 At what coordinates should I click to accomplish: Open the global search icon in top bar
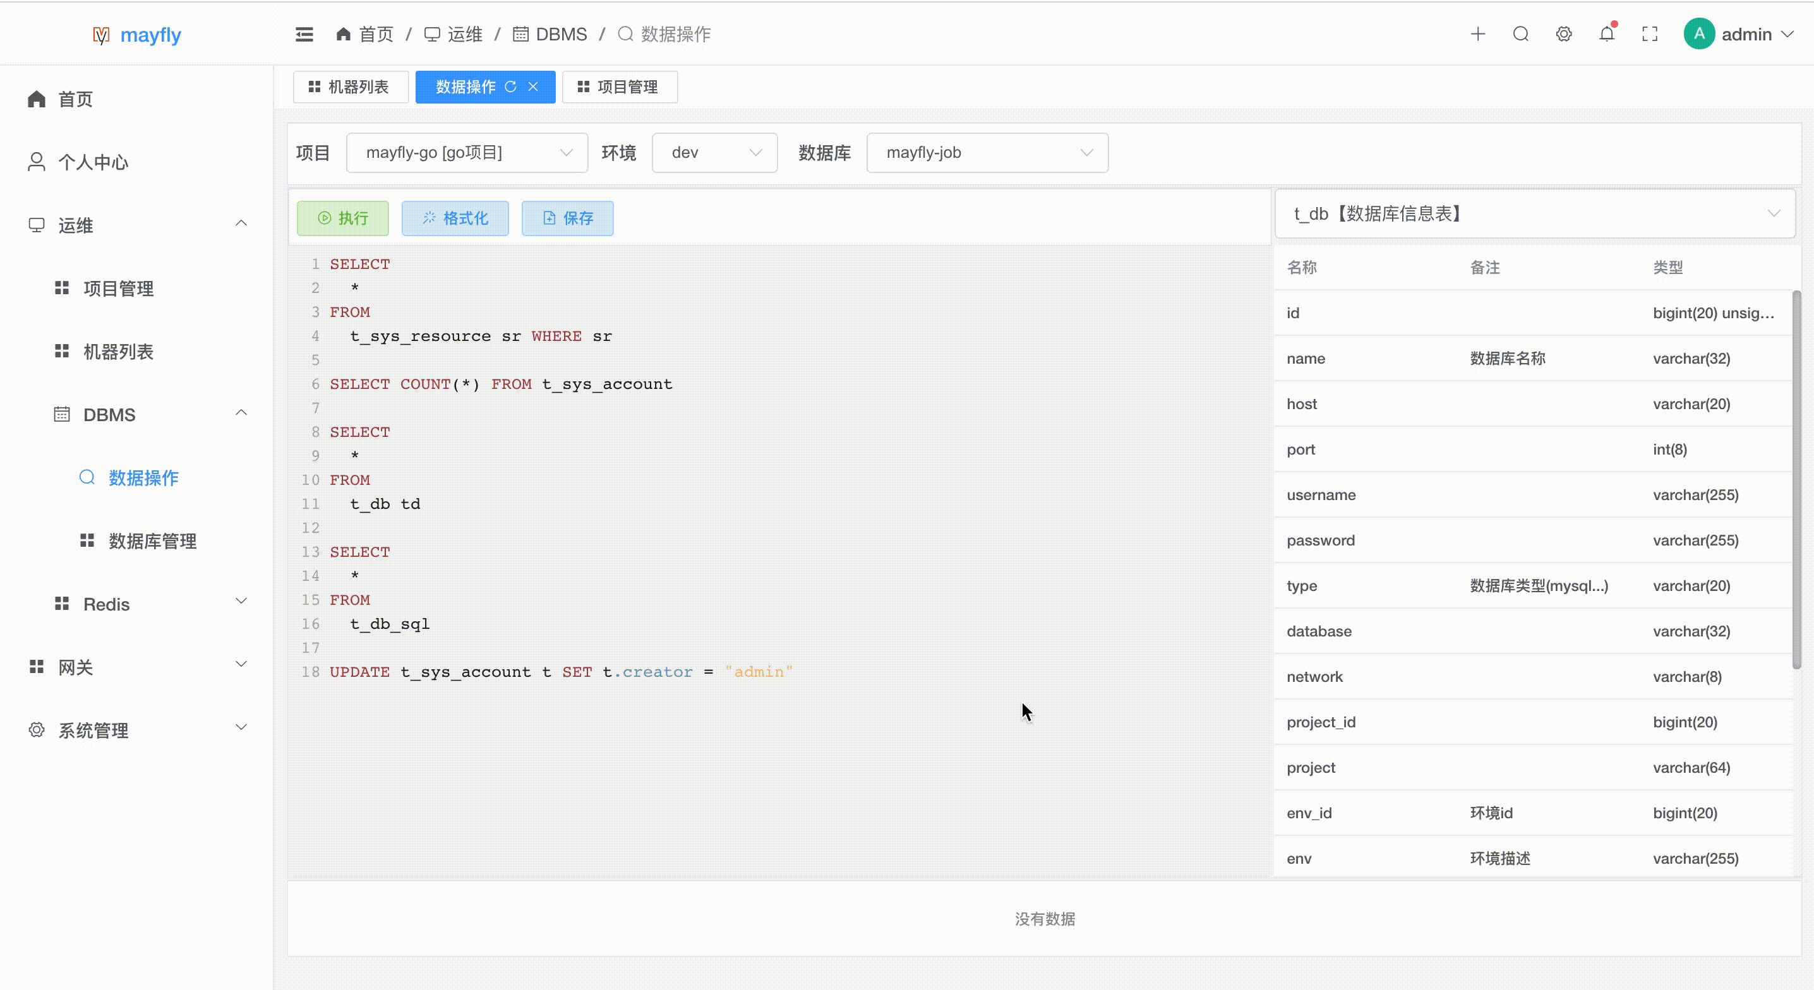pyautogui.click(x=1521, y=33)
